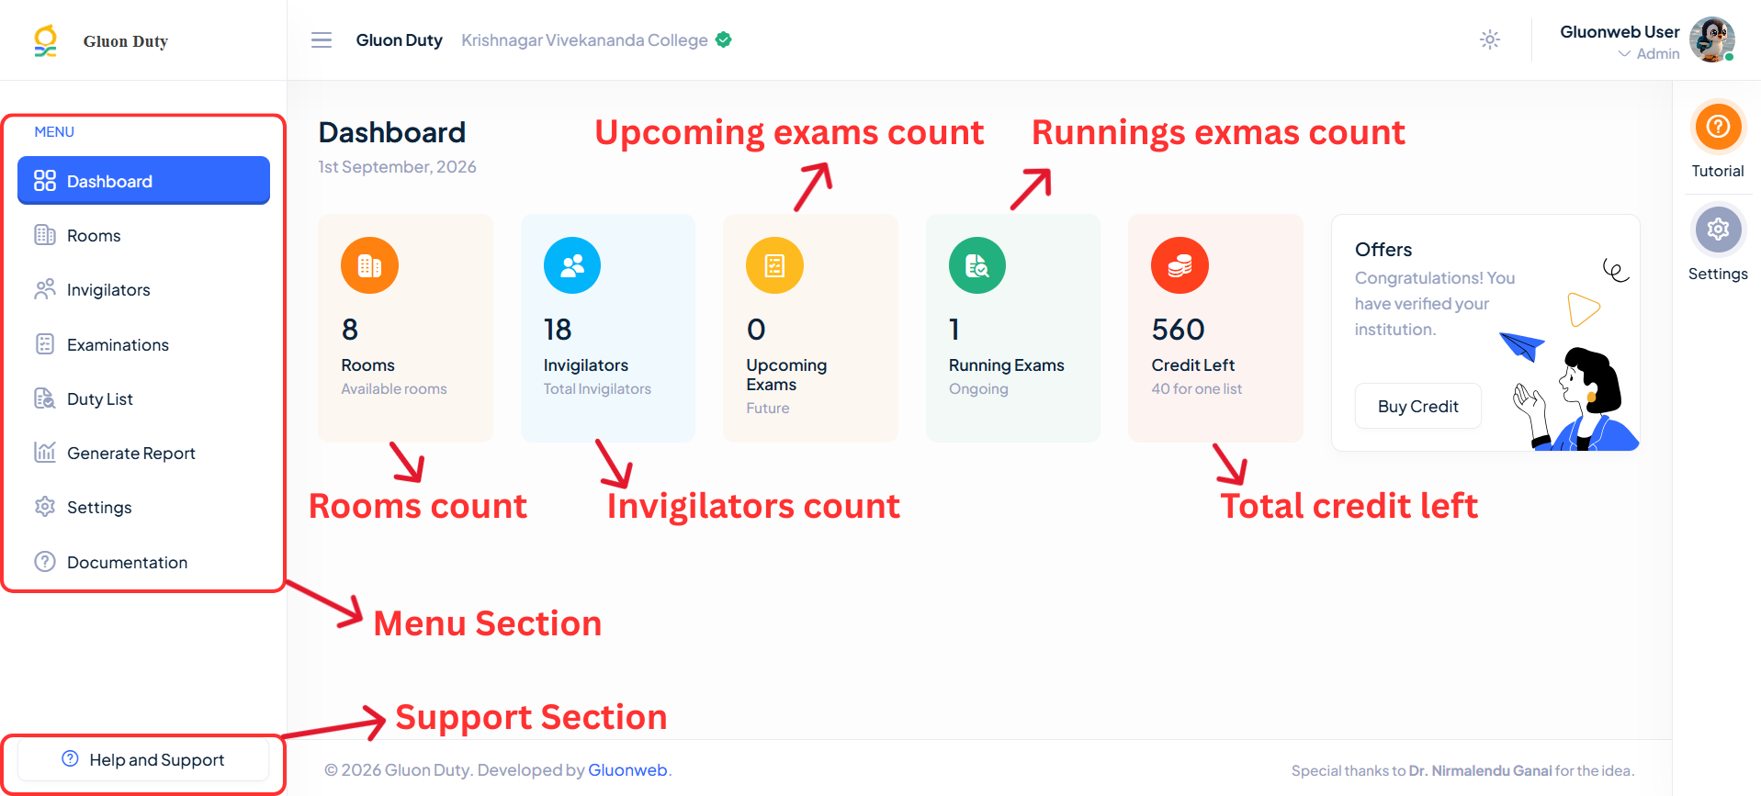The image size is (1761, 796).
Task: Click Krishnagar Vivekananda College text
Action: [584, 40]
